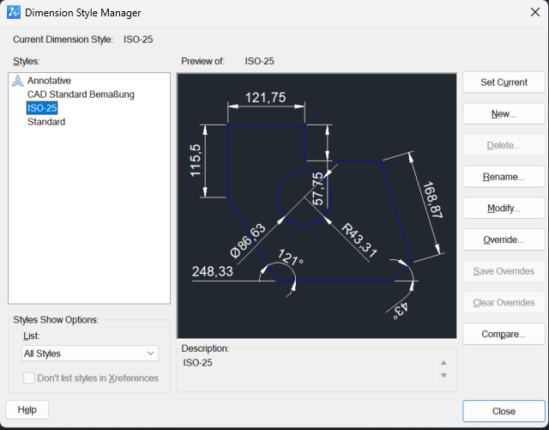Viewport: 549px width, 430px height.
Task: Click the 248,33 dimension text
Action: coord(212,271)
